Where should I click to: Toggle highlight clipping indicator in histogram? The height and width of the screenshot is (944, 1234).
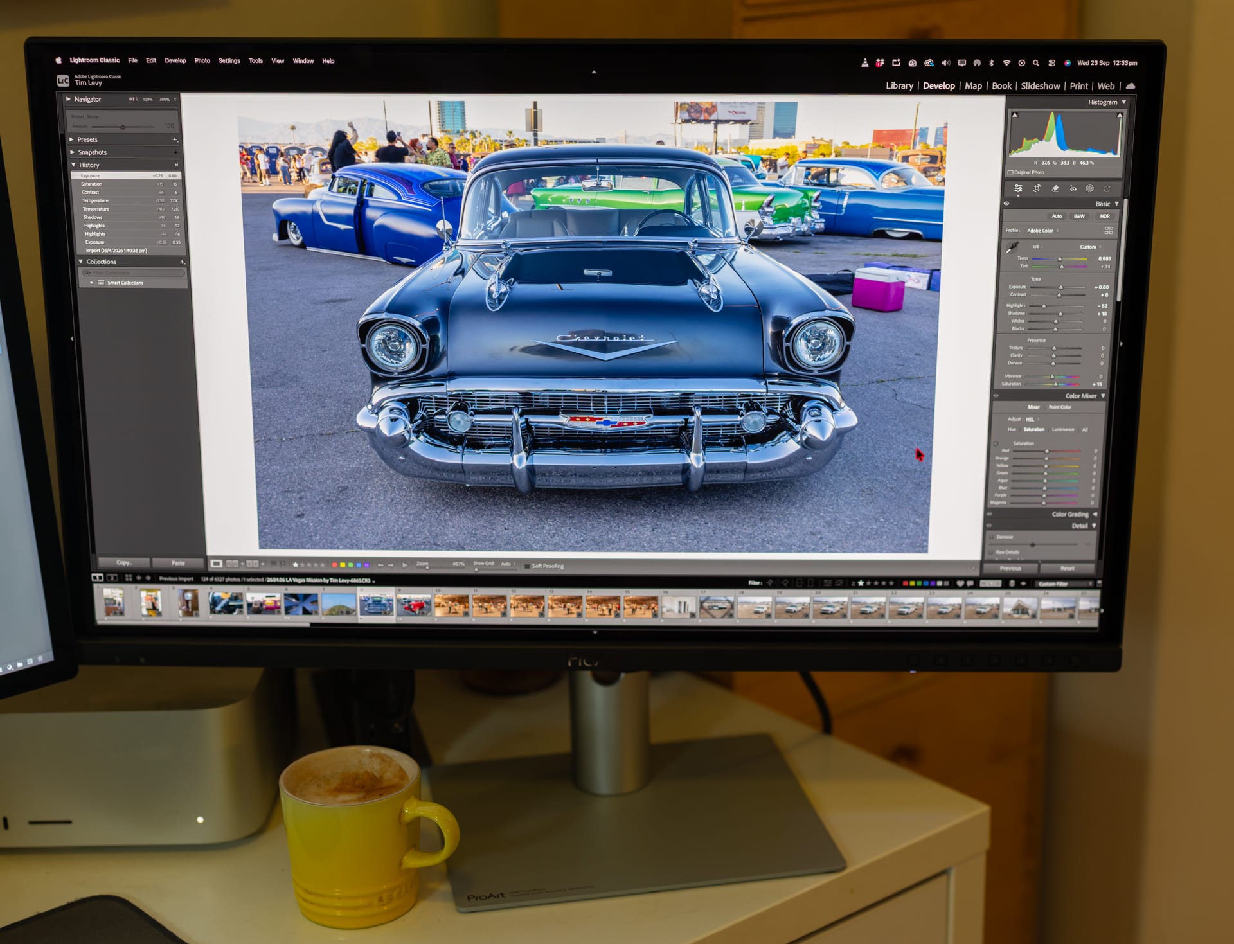click(1120, 115)
